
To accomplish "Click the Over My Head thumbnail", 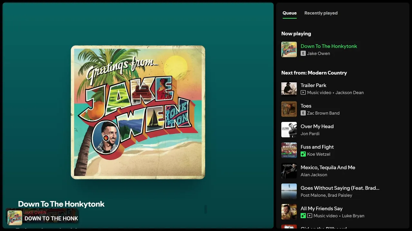I will pos(289,130).
